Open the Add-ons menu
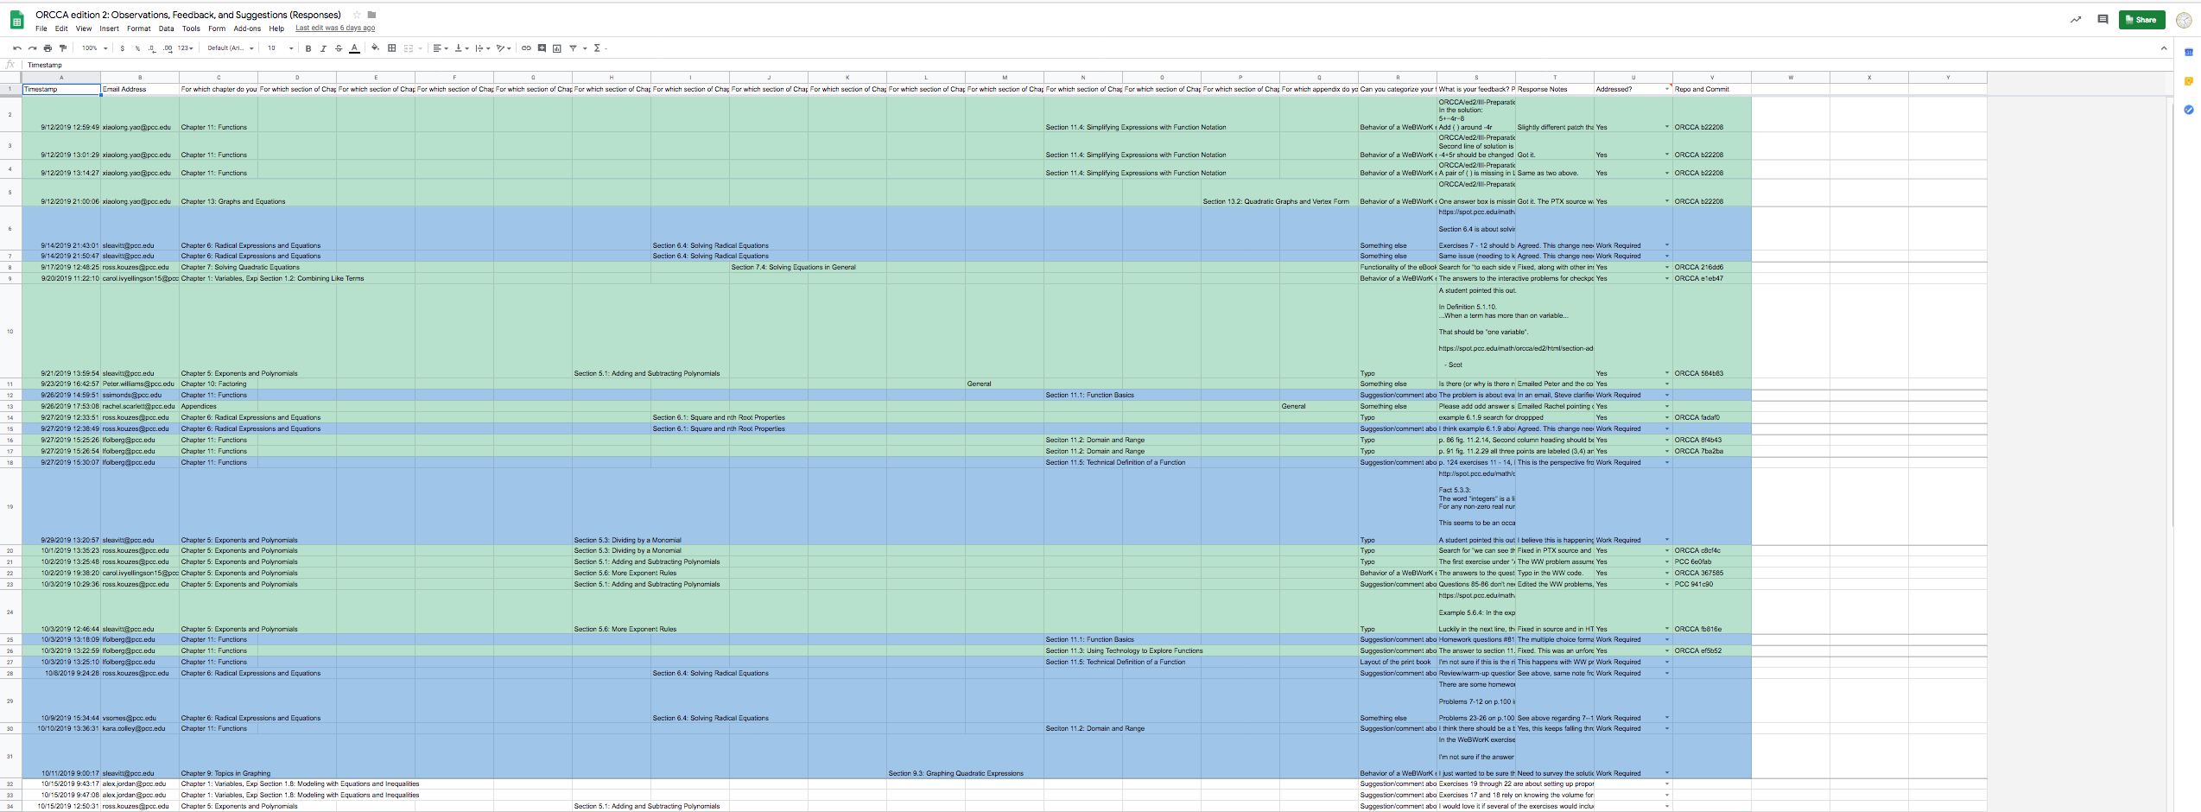Screen dimensions: 2201x812 [x=247, y=29]
